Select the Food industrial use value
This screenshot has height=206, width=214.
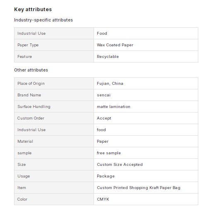102,34
